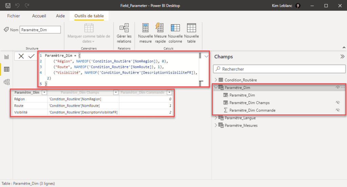Undo the last action
347x187 pixels.
17,5
